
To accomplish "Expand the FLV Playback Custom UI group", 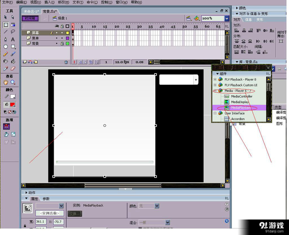I will click(x=215, y=85).
